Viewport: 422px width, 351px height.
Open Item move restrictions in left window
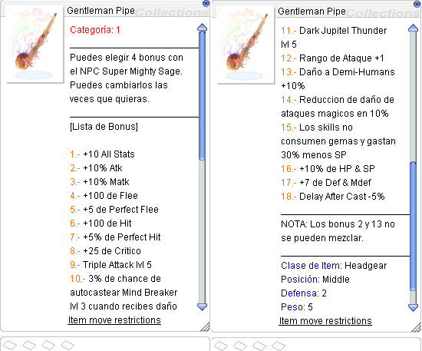(114, 320)
